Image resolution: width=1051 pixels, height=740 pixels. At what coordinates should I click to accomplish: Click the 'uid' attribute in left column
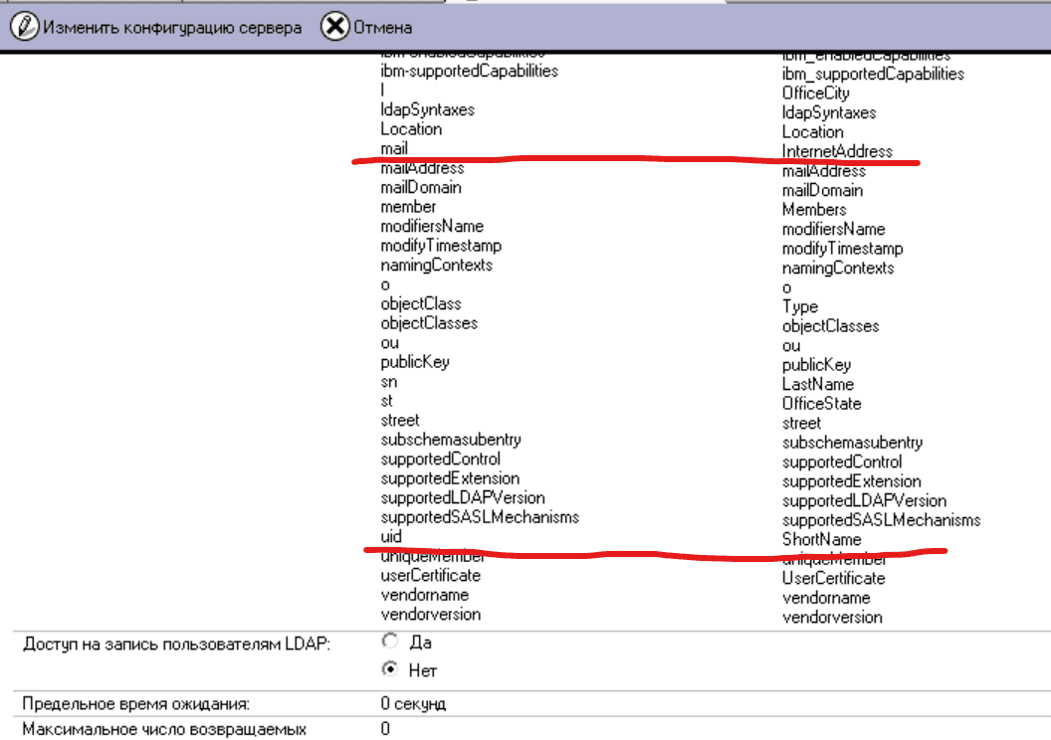click(391, 536)
